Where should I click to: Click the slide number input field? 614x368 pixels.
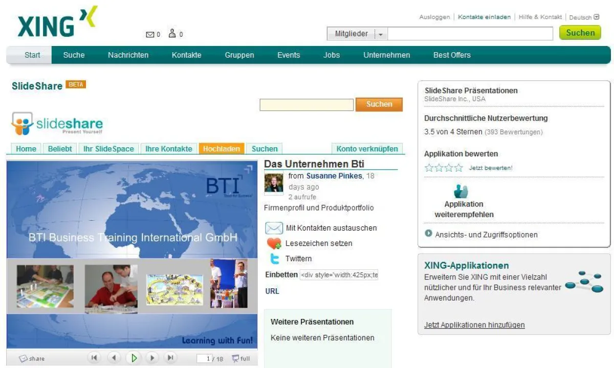click(204, 358)
